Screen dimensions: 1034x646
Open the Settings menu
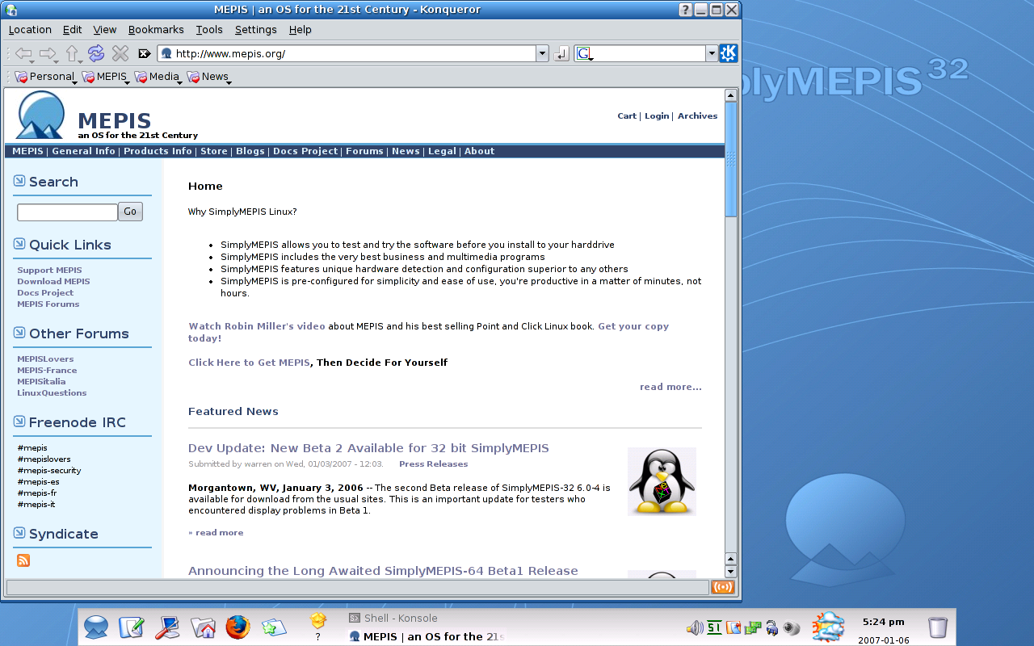256,30
